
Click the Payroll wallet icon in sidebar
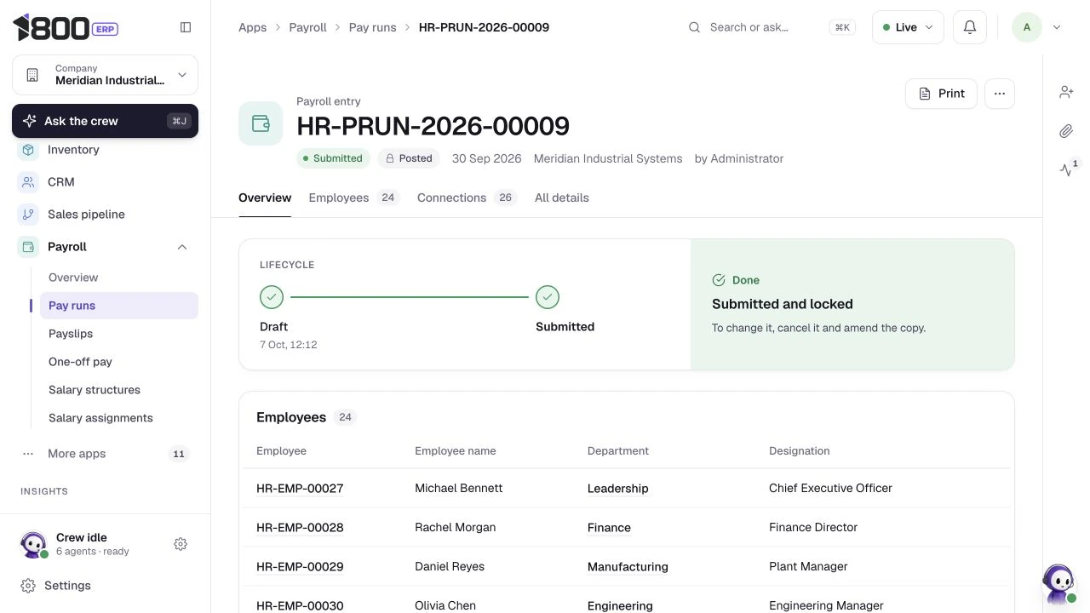pos(28,247)
